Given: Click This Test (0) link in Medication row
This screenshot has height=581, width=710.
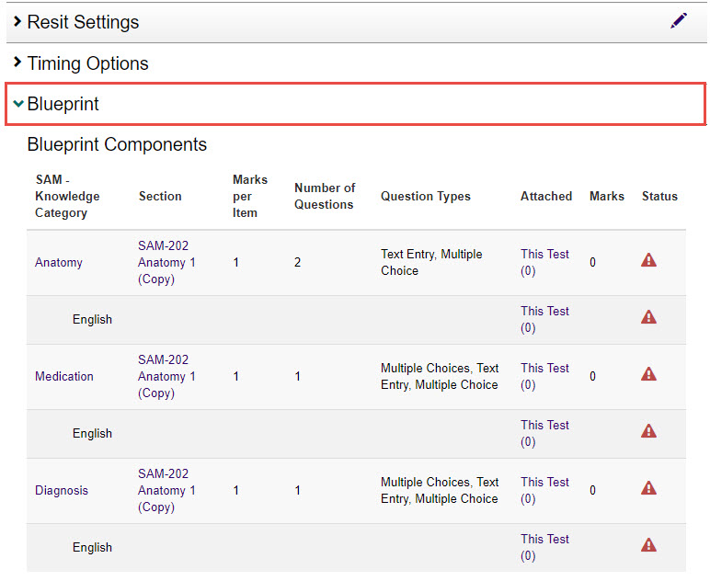Looking at the screenshot, I should coord(544,377).
